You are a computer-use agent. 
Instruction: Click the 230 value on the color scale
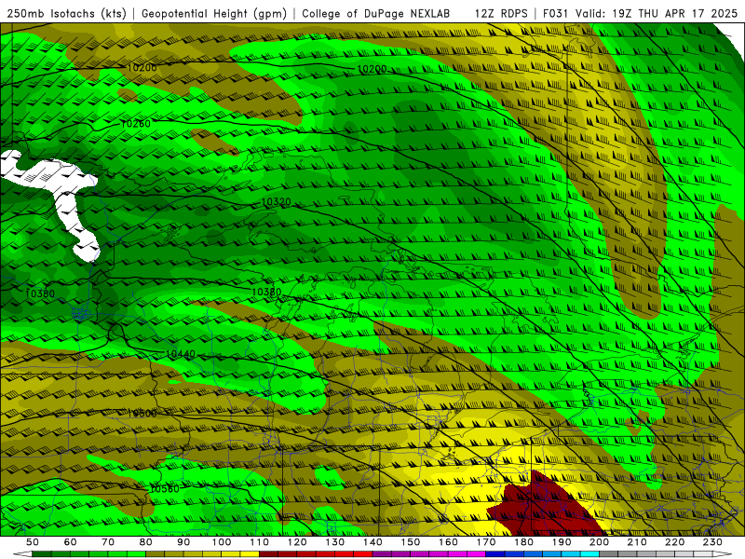712,542
